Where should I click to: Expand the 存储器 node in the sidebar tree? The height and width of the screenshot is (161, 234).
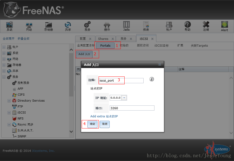pos(4,65)
